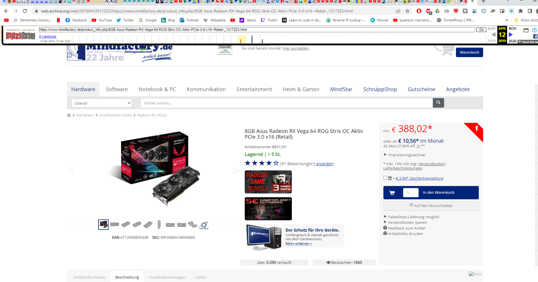
Task: Open the 4 captures link
Action: [47, 37]
